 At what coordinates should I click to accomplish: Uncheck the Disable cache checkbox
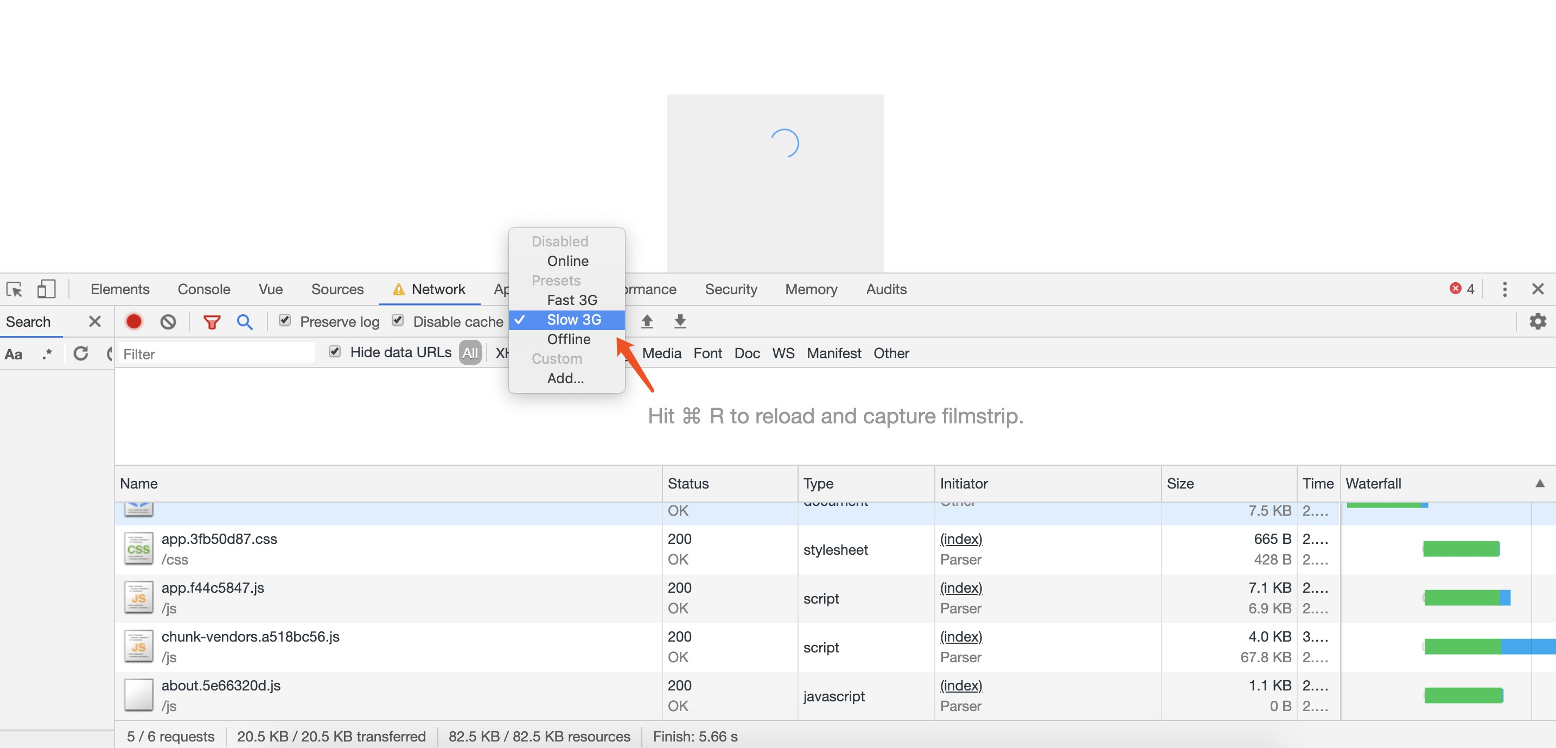click(398, 320)
